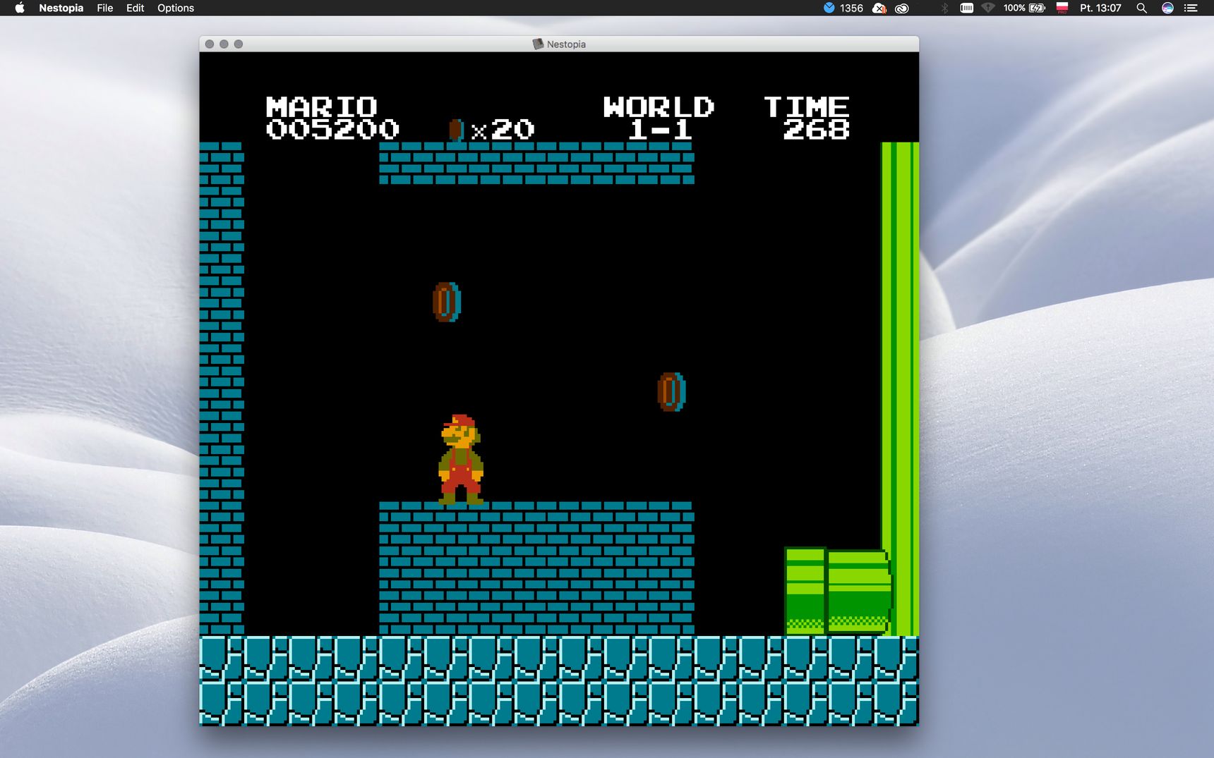Click the coin count x20
This screenshot has width=1214, height=758.
[x=503, y=130]
